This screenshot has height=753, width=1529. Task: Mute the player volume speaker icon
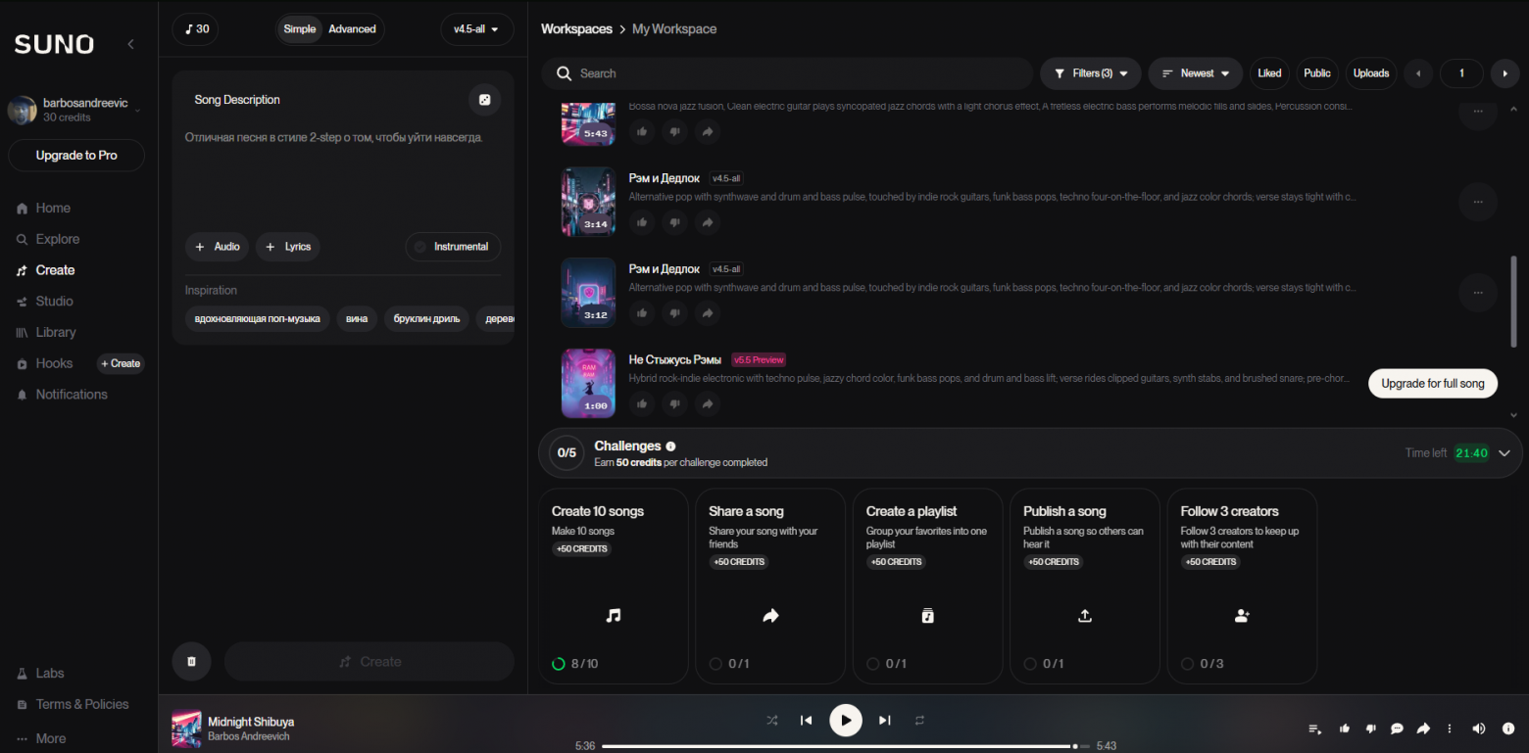pyautogui.click(x=1479, y=729)
